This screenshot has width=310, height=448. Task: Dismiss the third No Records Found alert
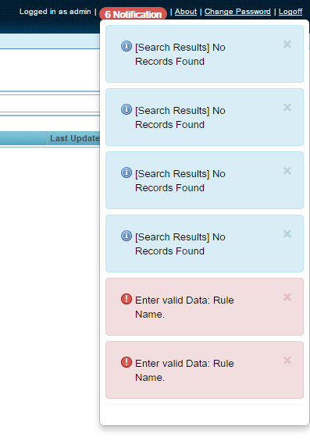(287, 171)
